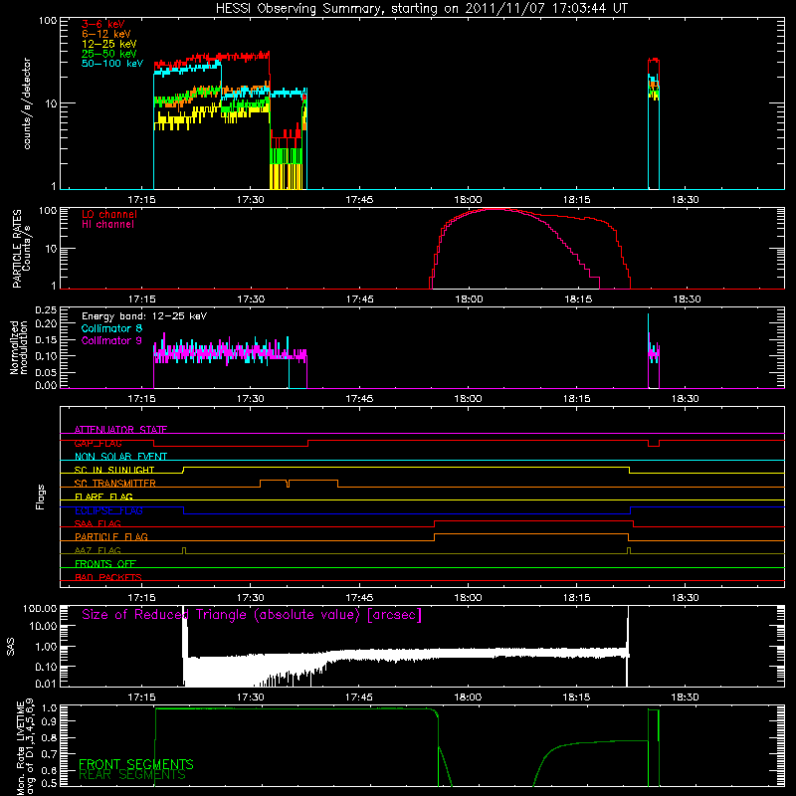Click the 18:00 tick label under the count-rate plot
The height and width of the screenshot is (796, 796).
[468, 200]
